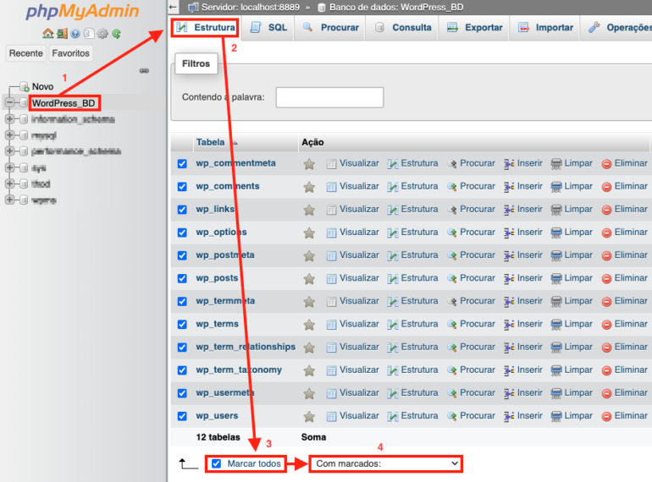The height and width of the screenshot is (482, 652).
Task: Favorite wp_commentmeta with its star
Action: click(309, 164)
